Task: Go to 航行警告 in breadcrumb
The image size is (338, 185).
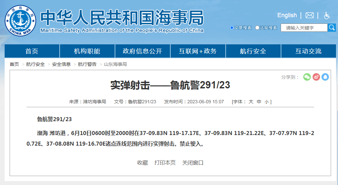Action: [87, 64]
